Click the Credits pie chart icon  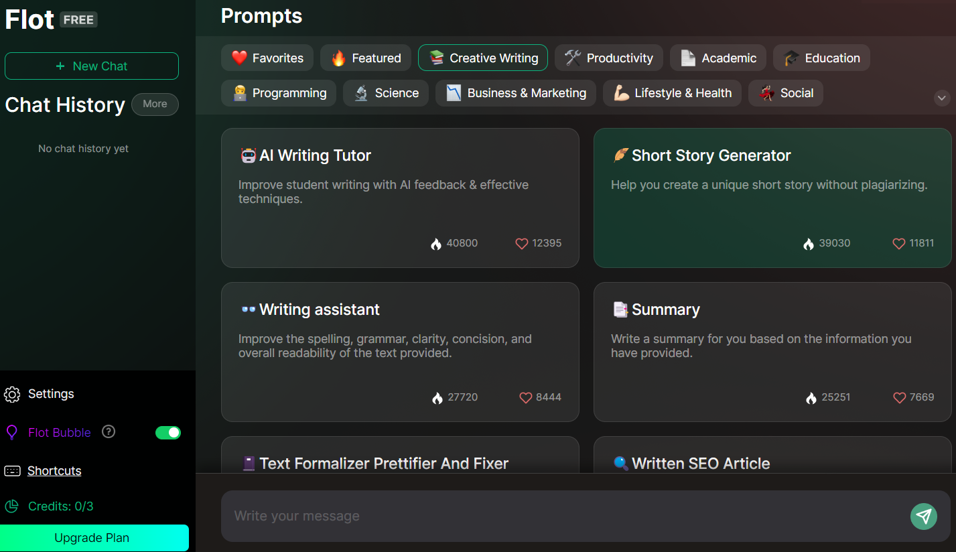pyautogui.click(x=11, y=506)
